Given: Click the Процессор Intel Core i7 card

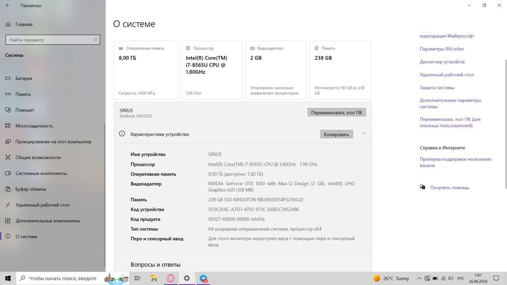Looking at the screenshot, I should pyautogui.click(x=211, y=70).
